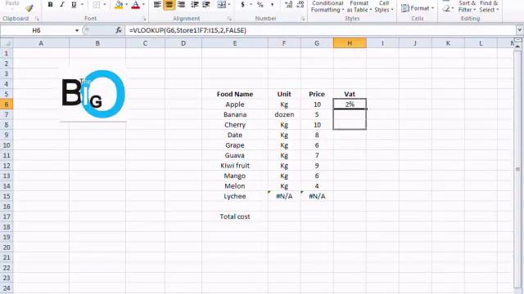Increase decimal places
Image resolution: width=524 pixels, height=294 pixels.
(x=288, y=4)
